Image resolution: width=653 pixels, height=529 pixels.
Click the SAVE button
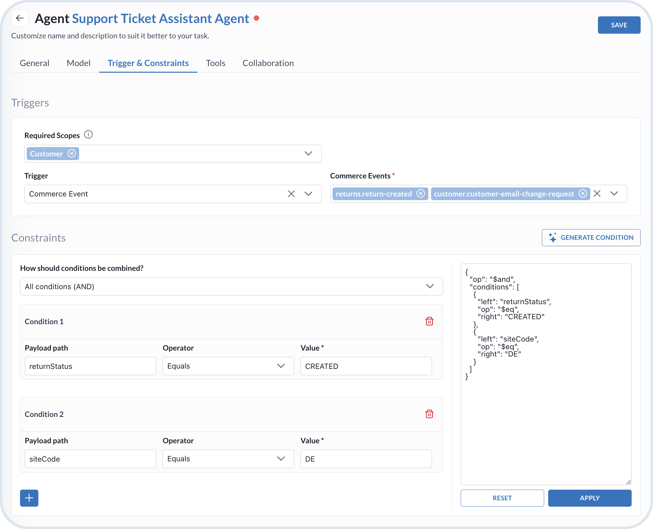619,25
